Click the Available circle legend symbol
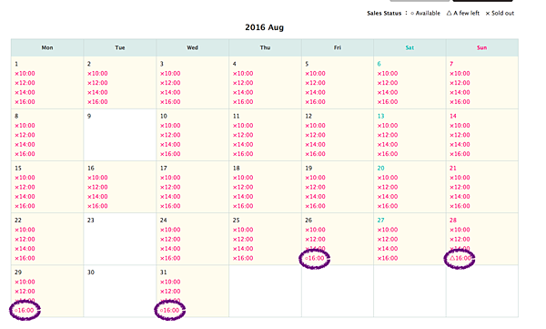Viewport: 546px width, 329px height. pyautogui.click(x=412, y=14)
